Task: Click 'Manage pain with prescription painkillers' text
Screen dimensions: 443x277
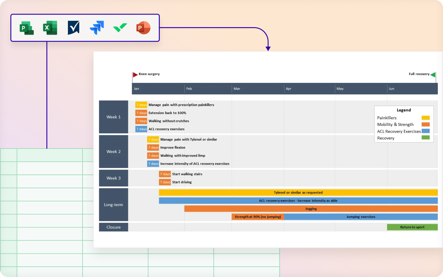Action: point(181,105)
